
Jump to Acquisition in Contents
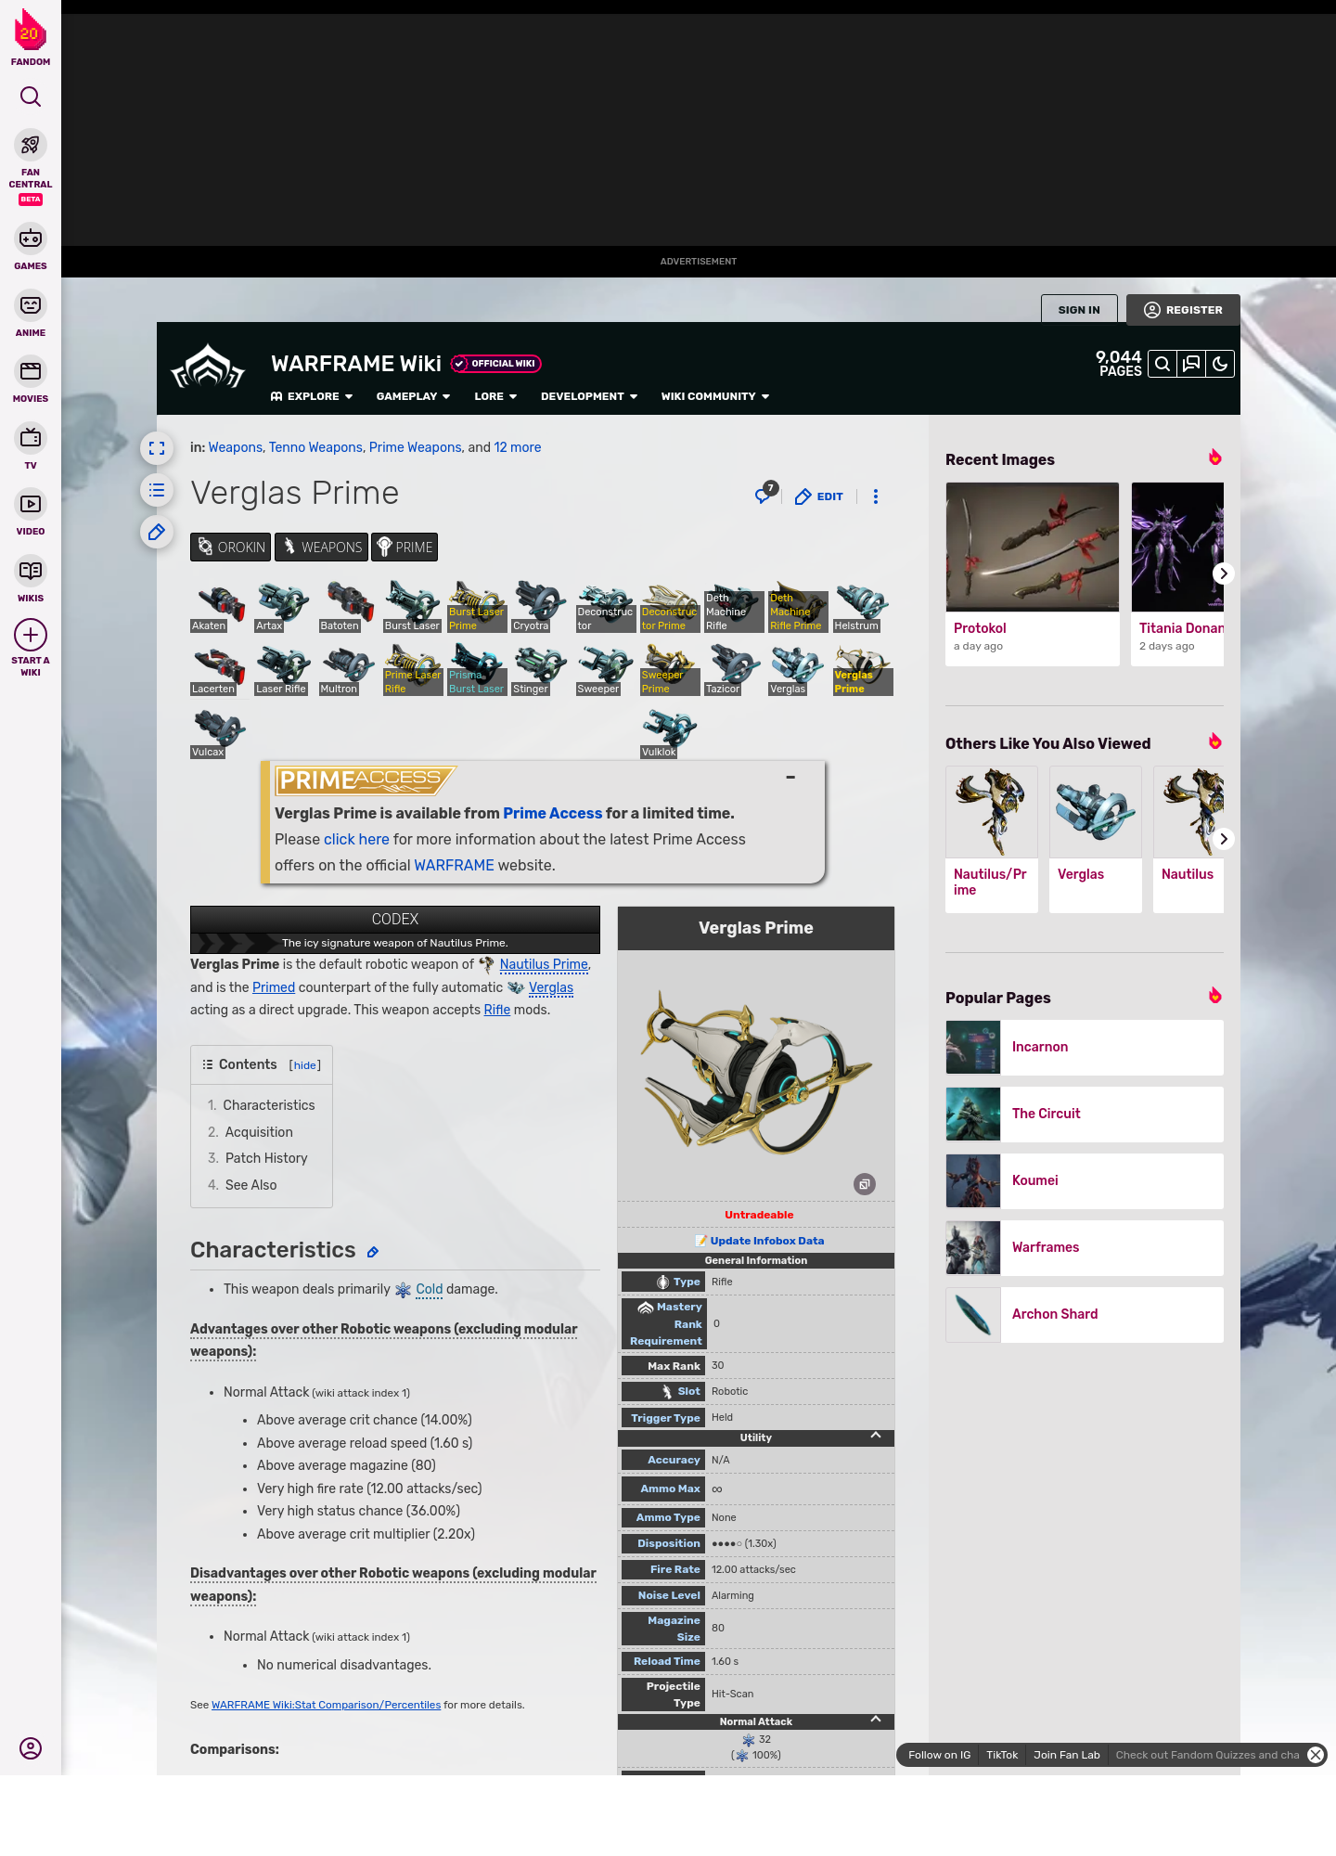pyautogui.click(x=259, y=1132)
